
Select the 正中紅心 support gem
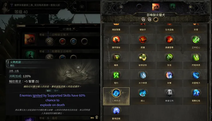coord(196,42)
